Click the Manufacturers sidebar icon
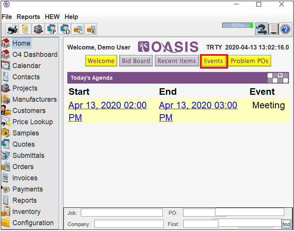294x231 pixels. click(x=5, y=99)
